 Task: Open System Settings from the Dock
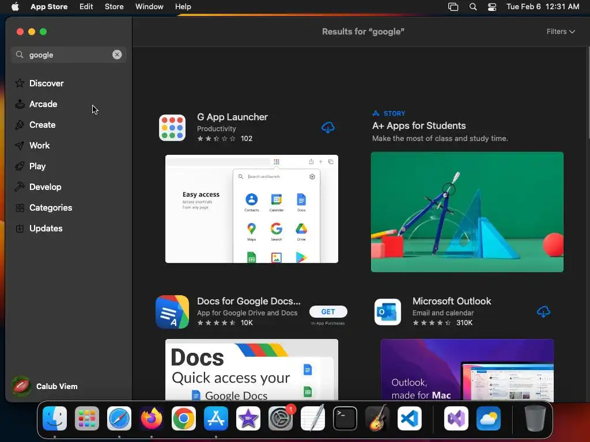281,418
